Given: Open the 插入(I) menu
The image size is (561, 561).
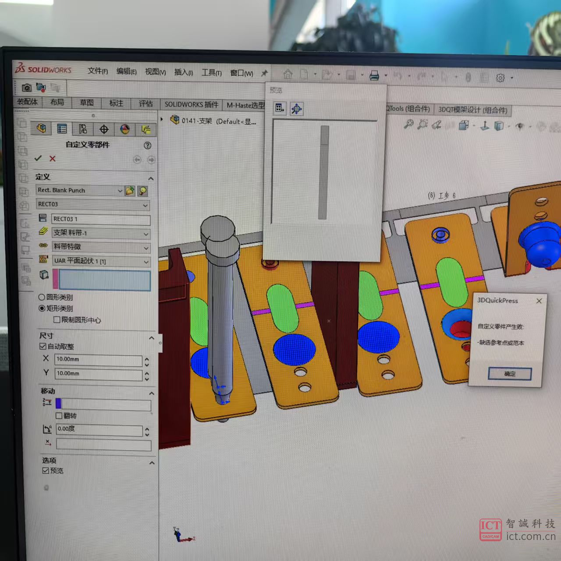Looking at the screenshot, I should pyautogui.click(x=184, y=72).
